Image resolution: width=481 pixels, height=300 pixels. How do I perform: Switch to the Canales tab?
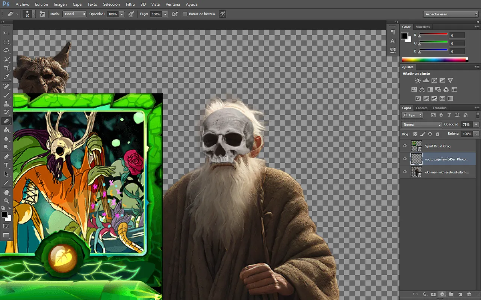[421, 108]
